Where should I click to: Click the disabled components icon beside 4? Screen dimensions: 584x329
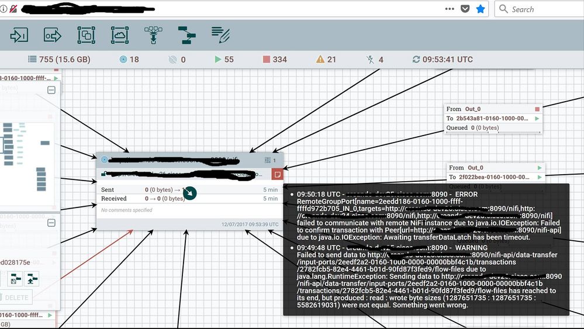point(370,59)
